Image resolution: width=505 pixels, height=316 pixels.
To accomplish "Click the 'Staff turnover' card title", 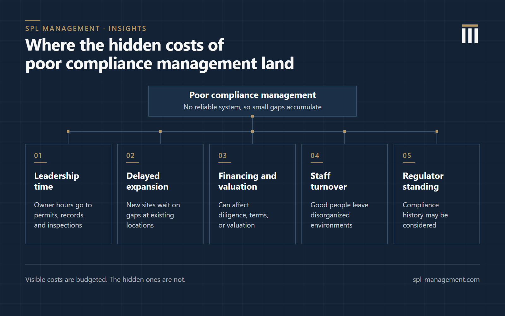I will [329, 181].
